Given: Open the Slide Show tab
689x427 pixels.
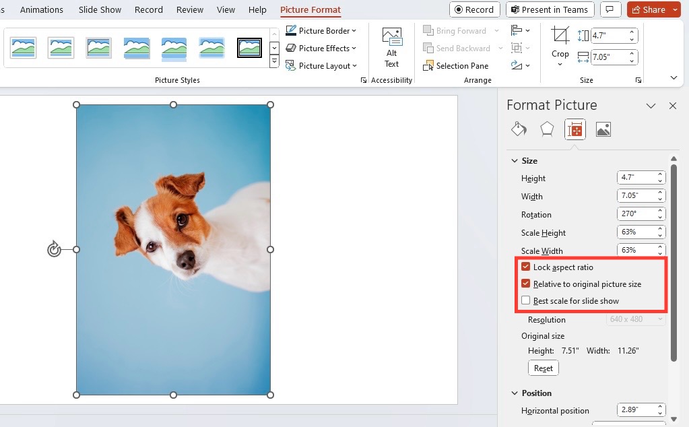Looking at the screenshot, I should coord(100,9).
